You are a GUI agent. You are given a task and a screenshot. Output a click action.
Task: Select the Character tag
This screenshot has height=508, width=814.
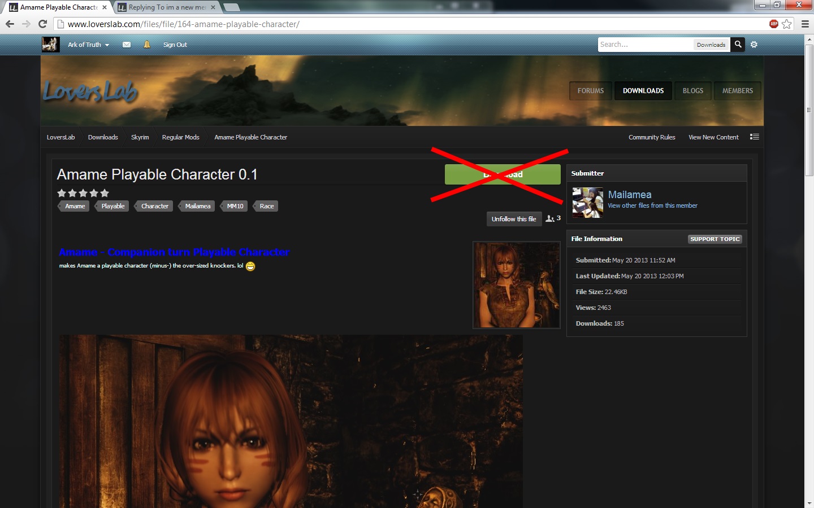[154, 206]
